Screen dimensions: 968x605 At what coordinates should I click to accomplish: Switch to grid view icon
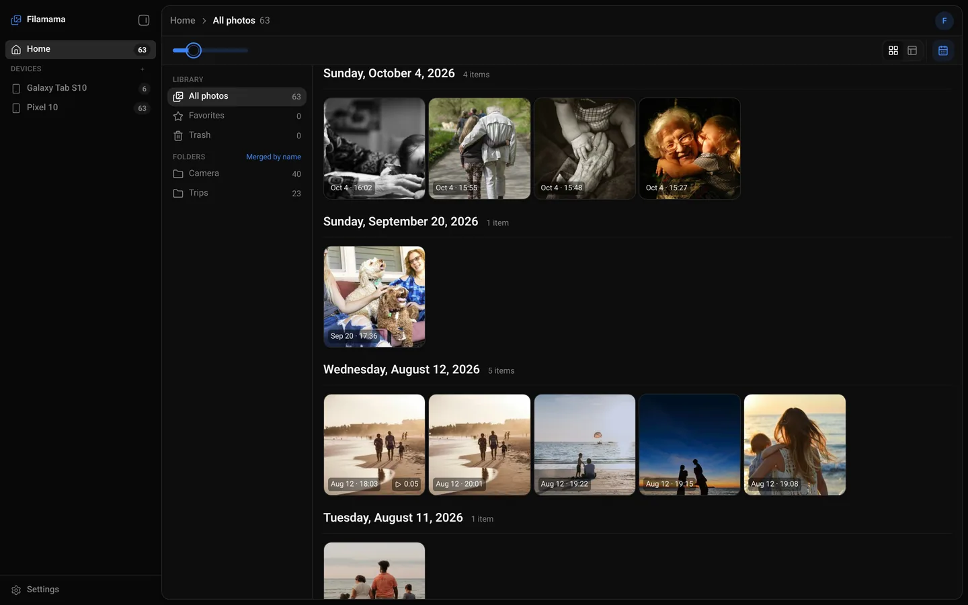[x=893, y=50]
